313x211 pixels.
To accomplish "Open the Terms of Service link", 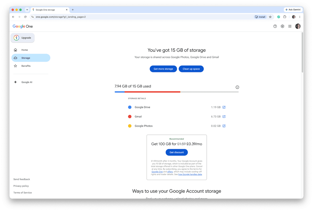I will click(x=23, y=193).
